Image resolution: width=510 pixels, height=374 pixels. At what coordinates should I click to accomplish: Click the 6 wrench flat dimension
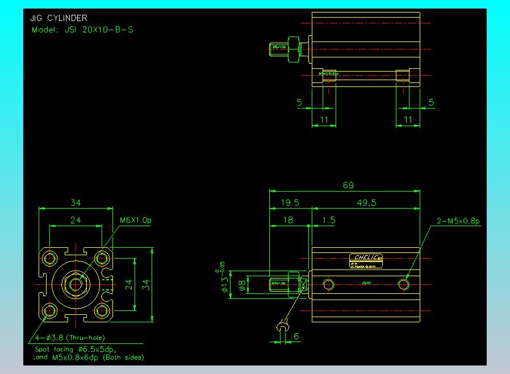pyautogui.click(x=296, y=336)
